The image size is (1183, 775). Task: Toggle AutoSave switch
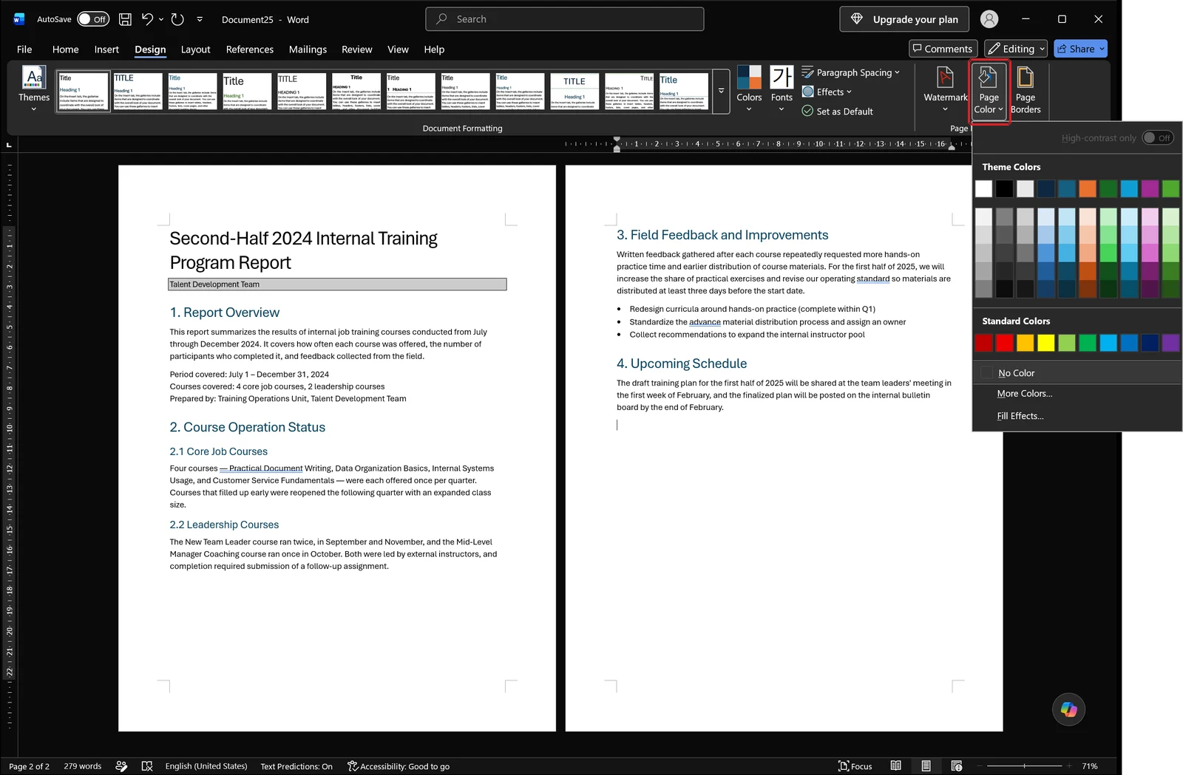pyautogui.click(x=93, y=19)
